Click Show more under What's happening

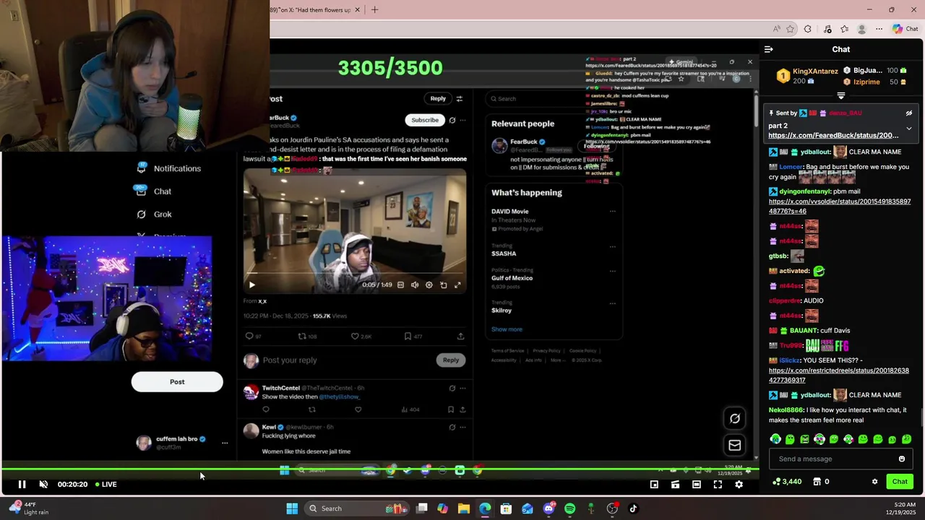coord(507,329)
